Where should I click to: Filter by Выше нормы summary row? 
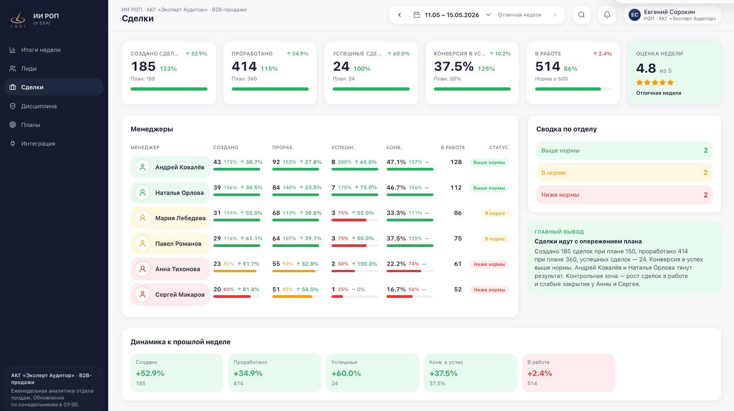click(x=624, y=150)
